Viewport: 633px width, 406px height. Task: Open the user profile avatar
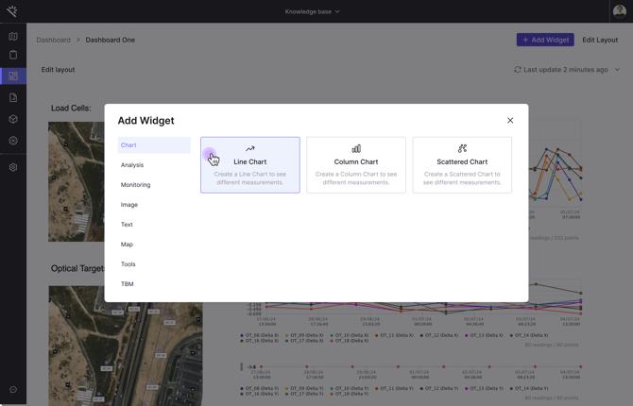pyautogui.click(x=619, y=11)
